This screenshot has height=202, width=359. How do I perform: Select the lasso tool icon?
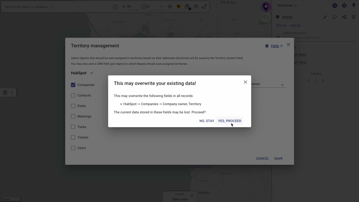335,17
